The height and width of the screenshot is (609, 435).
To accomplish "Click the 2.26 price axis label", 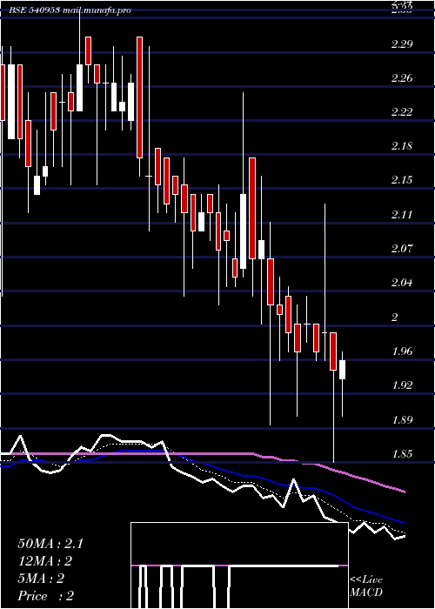I will [402, 78].
